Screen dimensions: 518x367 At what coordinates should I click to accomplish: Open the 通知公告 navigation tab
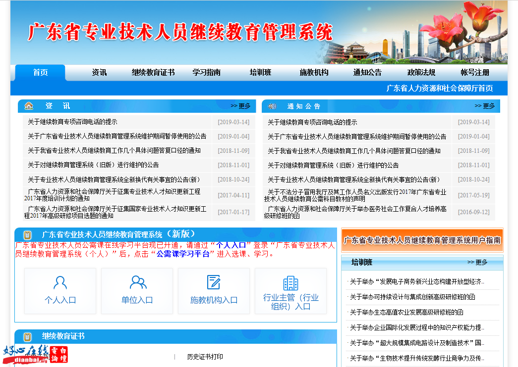point(367,73)
